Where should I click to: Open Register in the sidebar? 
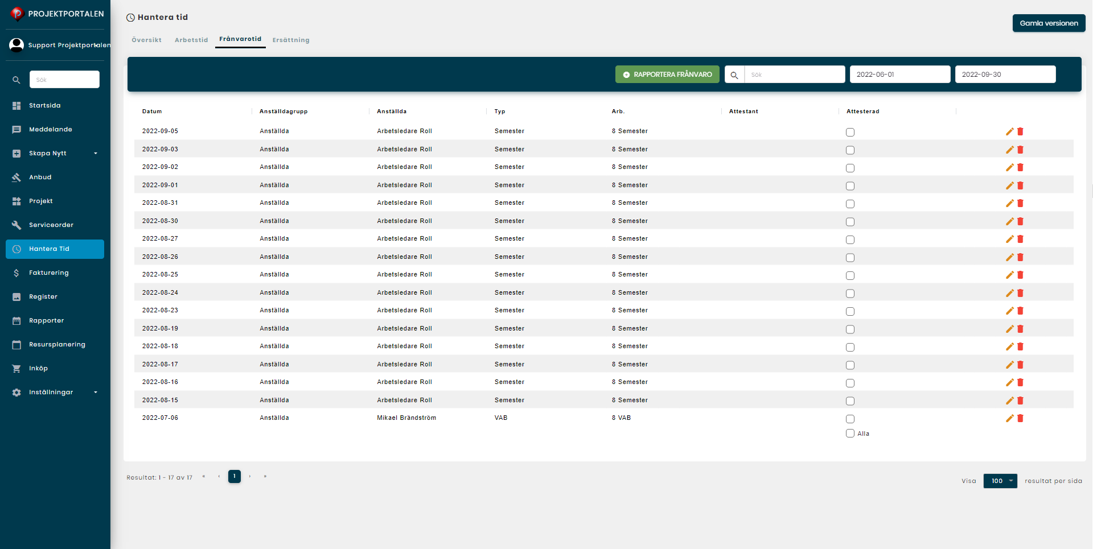(55, 296)
